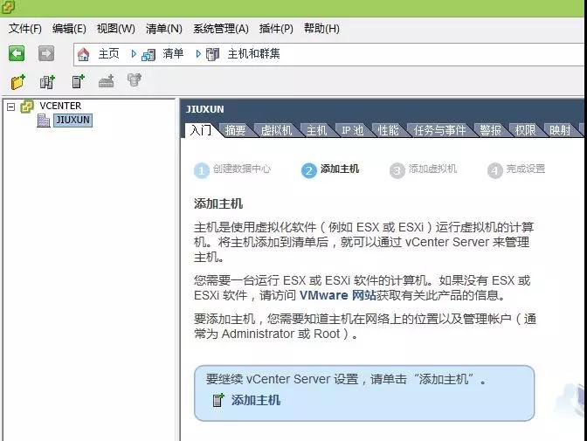Click the add host toolbar icon
Viewport: 587px width, 441px height.
click(78, 81)
